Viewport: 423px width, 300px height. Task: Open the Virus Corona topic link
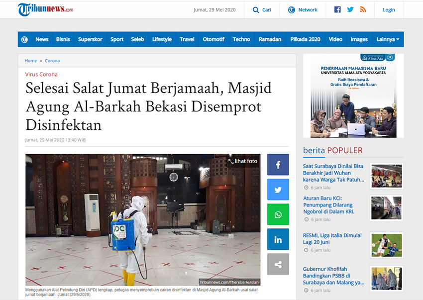[41, 75]
